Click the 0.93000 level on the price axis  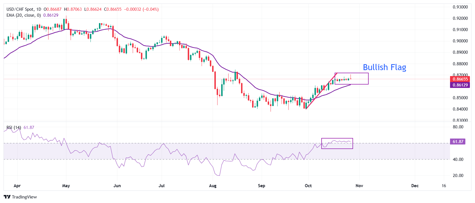click(460, 7)
